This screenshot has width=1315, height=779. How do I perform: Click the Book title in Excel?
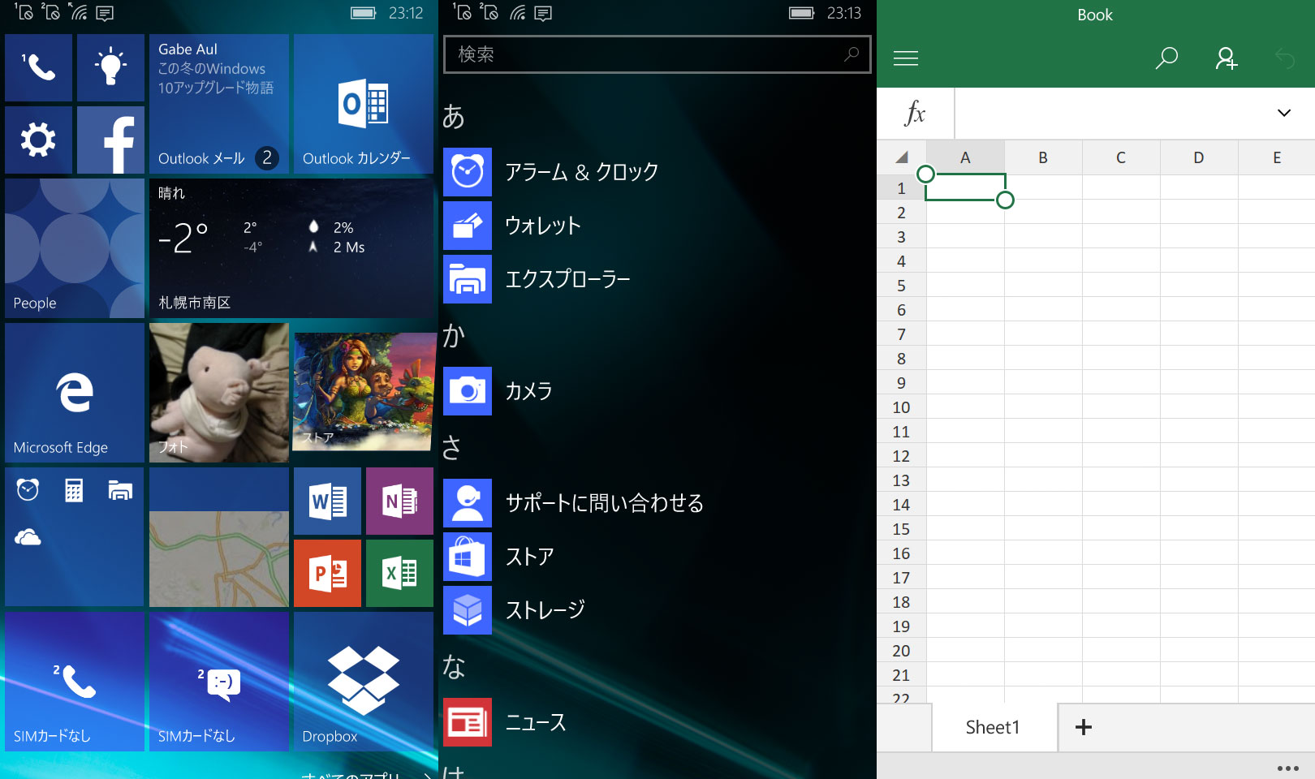1095,15
